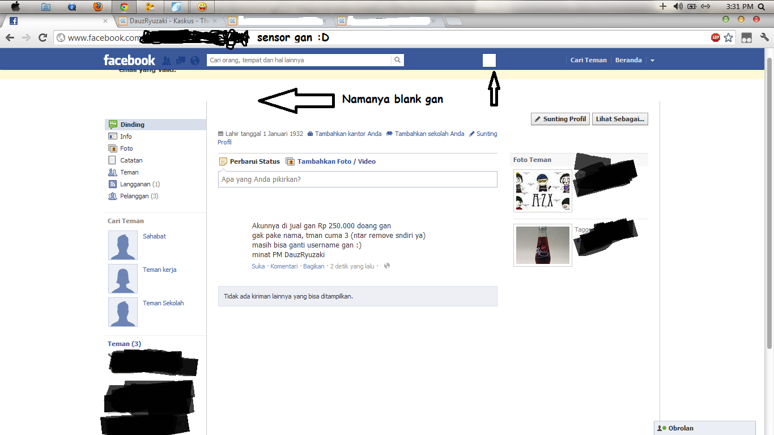Click the volume speaker icon
Screen dimensions: 774x435
(678, 7)
